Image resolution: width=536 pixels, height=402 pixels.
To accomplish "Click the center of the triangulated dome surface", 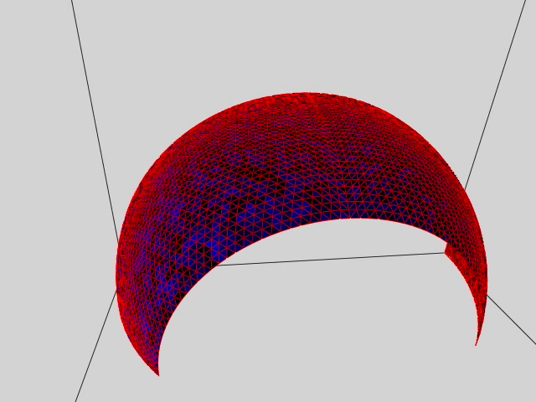I will tap(301, 167).
